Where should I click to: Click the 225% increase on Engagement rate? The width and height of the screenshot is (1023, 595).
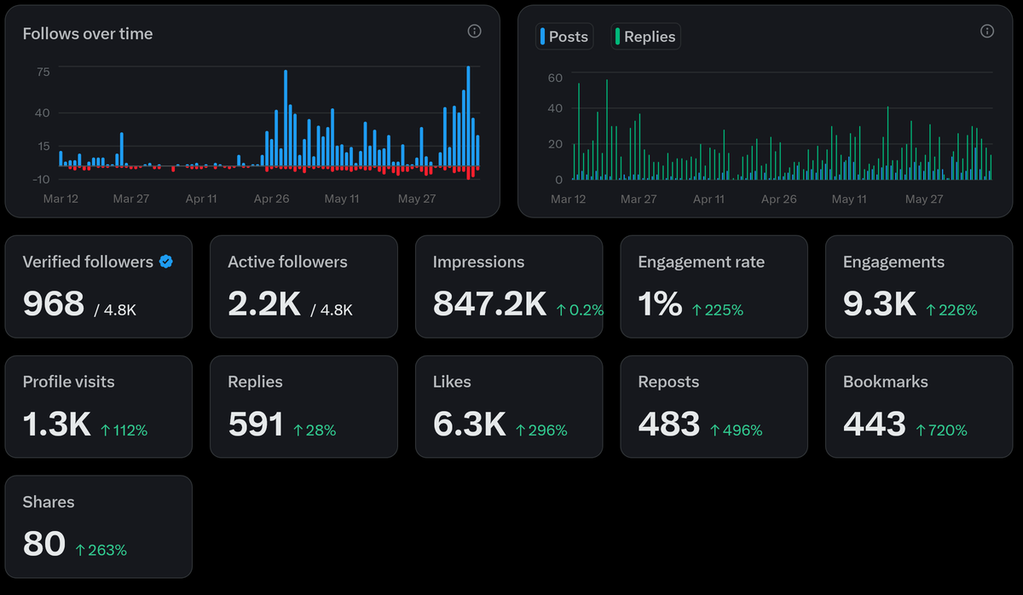[718, 310]
